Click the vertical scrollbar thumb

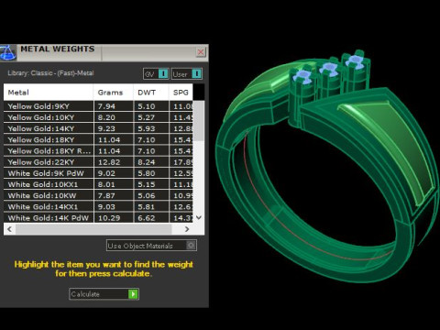199,121
